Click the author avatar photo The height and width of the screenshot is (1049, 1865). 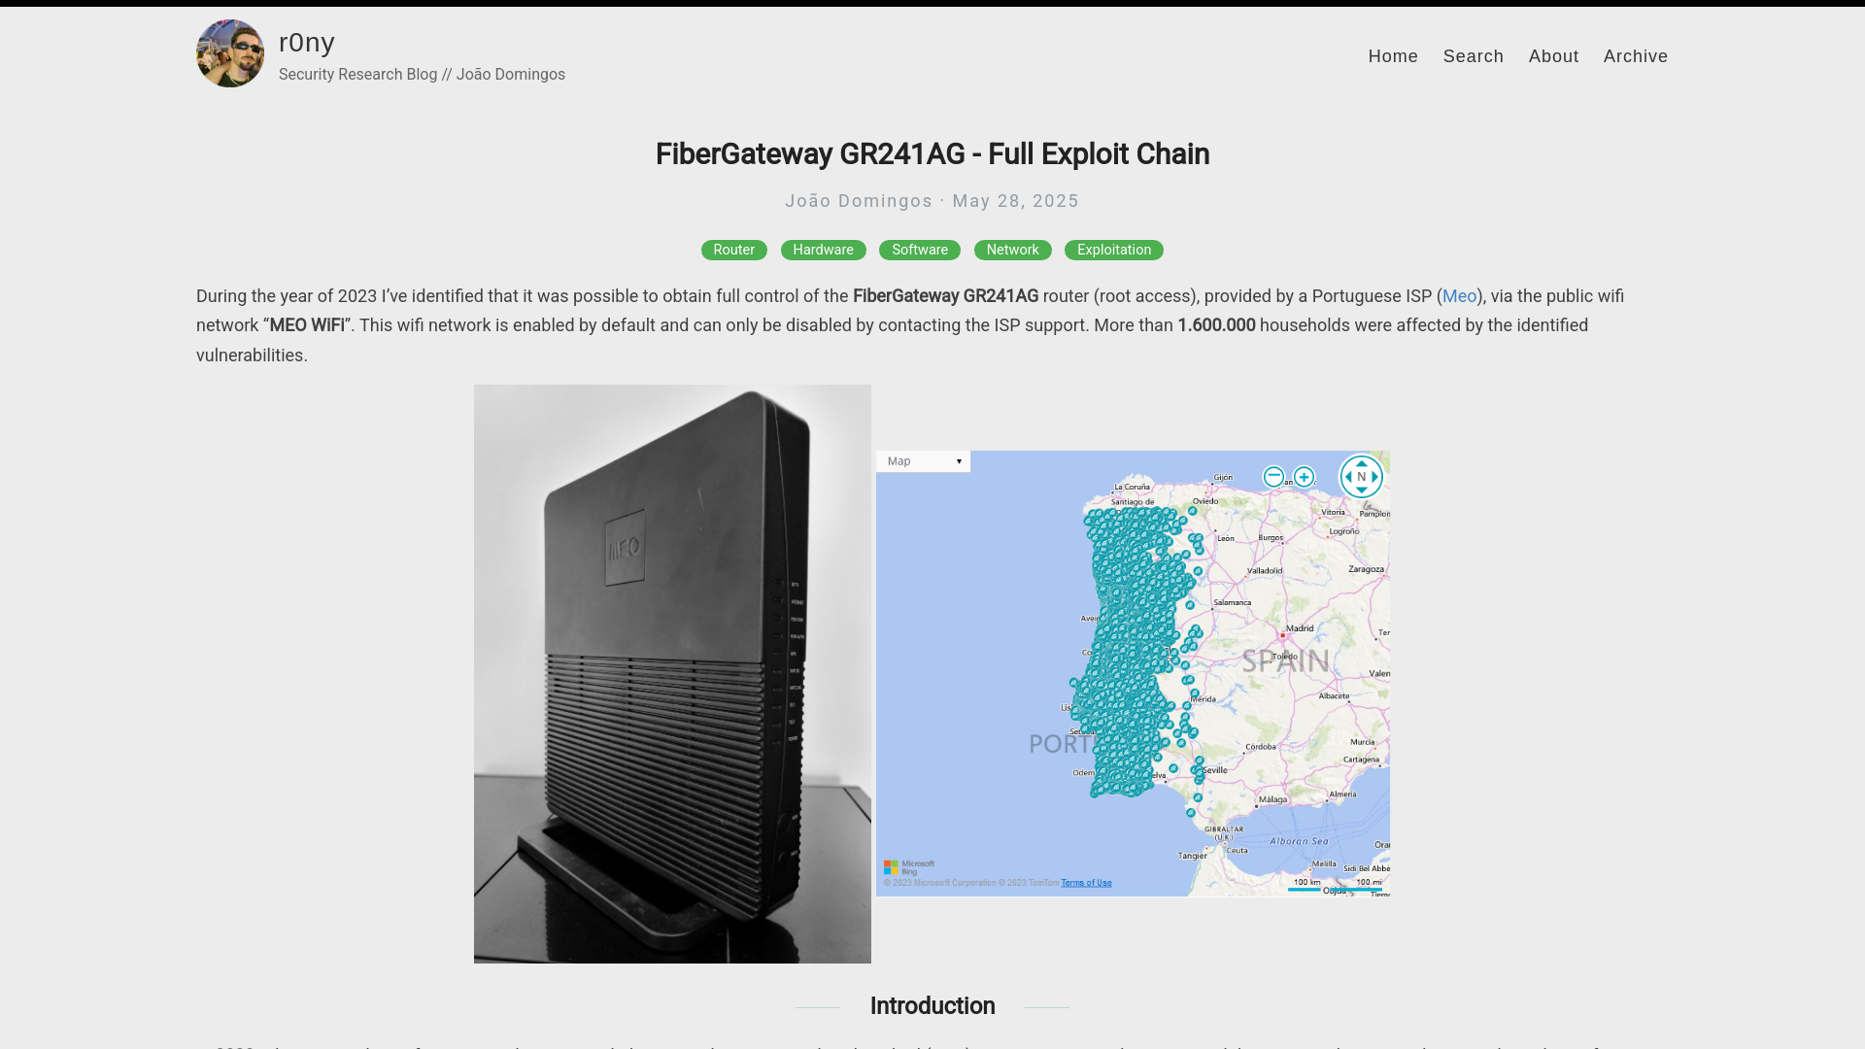coord(230,53)
